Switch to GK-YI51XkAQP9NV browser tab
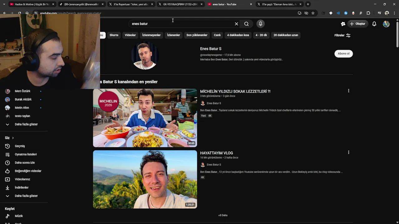The height and width of the screenshot is (224, 399). tap(180, 4)
